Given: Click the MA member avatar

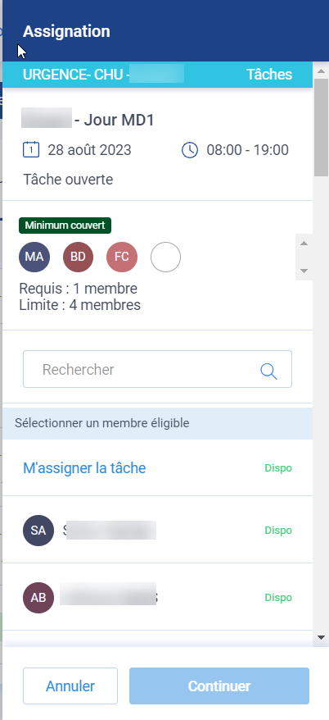Looking at the screenshot, I should (x=34, y=257).
